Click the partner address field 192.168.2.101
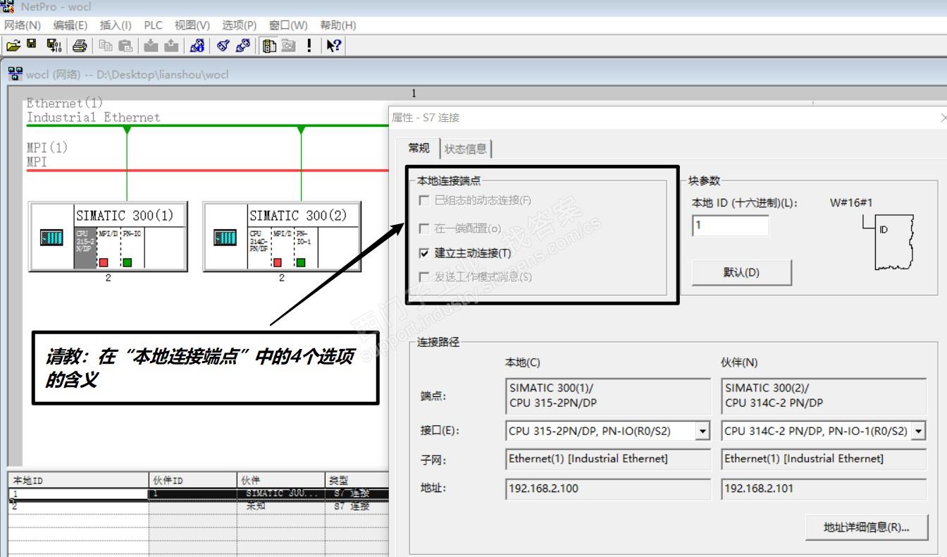Viewport: 947px width, 557px height. pyautogui.click(x=824, y=489)
